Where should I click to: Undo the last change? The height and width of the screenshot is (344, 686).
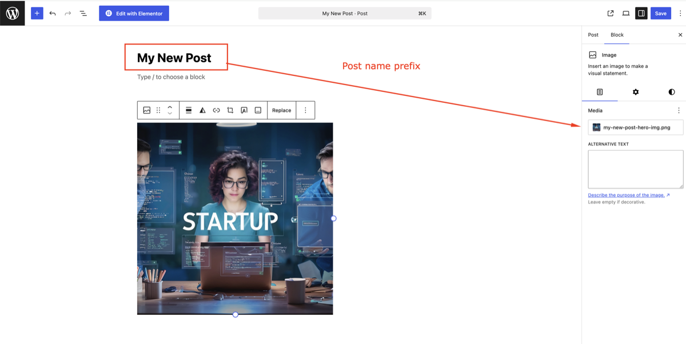(53, 13)
